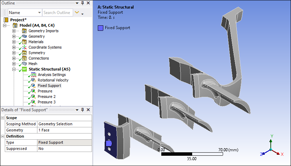Click the Fixed Support legend color swatch
Image resolution: width=291 pixels, height=166 pixels.
coord(100,28)
